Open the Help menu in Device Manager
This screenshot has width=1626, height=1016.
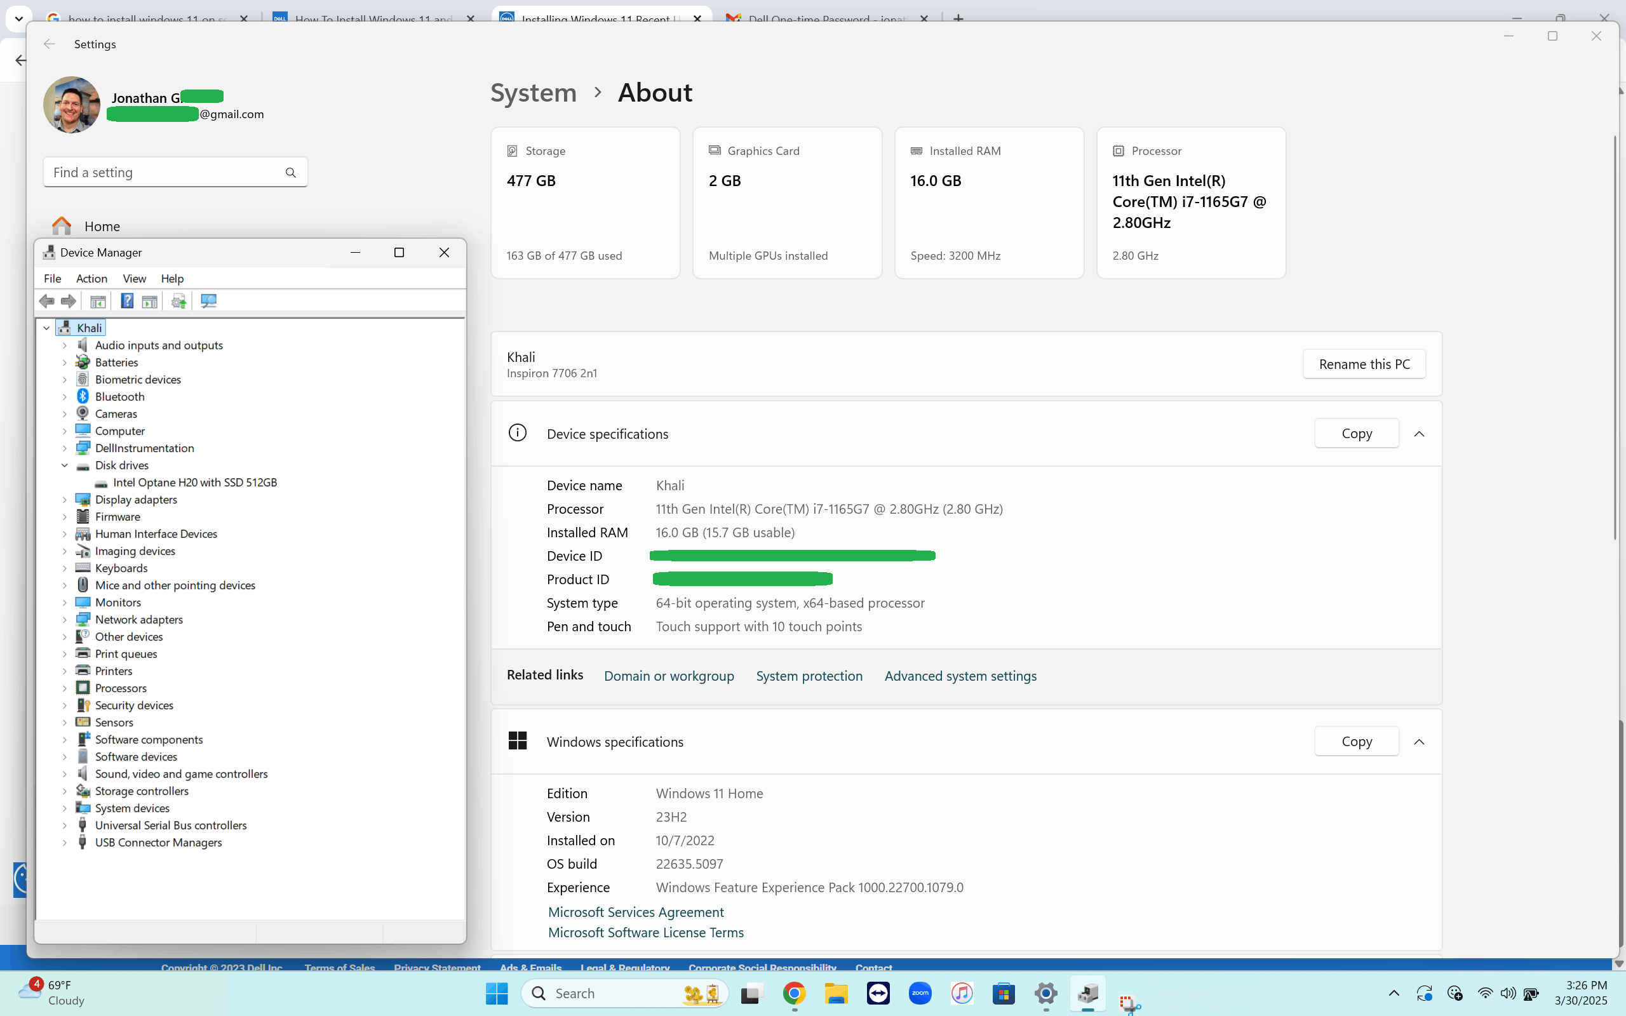point(172,278)
